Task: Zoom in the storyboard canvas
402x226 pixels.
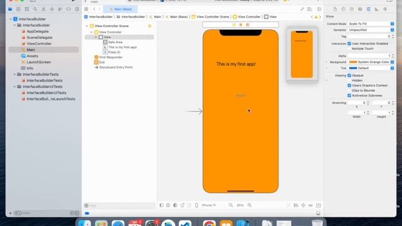Action: [x=249, y=205]
